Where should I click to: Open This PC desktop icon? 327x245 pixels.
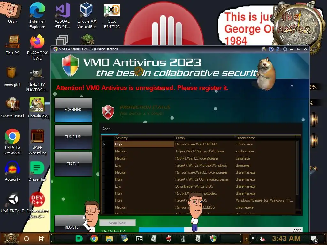pos(12,45)
